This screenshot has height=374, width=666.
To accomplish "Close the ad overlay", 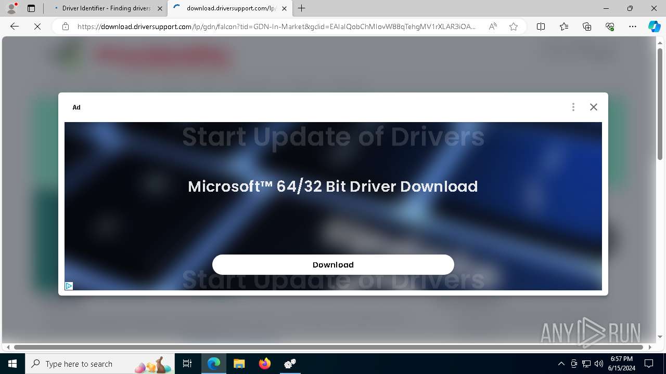I will (594, 107).
